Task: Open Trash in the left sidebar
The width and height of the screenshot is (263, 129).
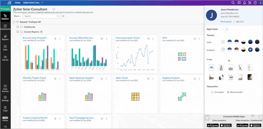Action: [x=5, y=108]
